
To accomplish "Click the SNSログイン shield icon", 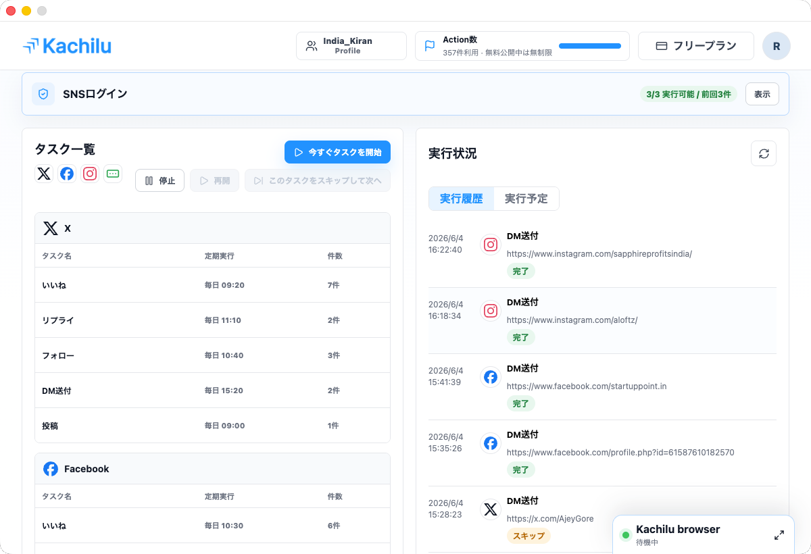I will (43, 94).
